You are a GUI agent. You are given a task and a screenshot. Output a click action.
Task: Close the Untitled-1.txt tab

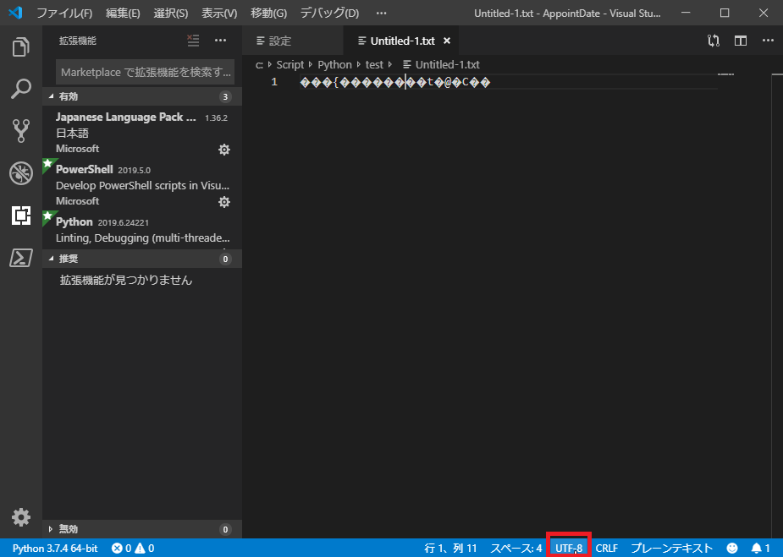447,41
